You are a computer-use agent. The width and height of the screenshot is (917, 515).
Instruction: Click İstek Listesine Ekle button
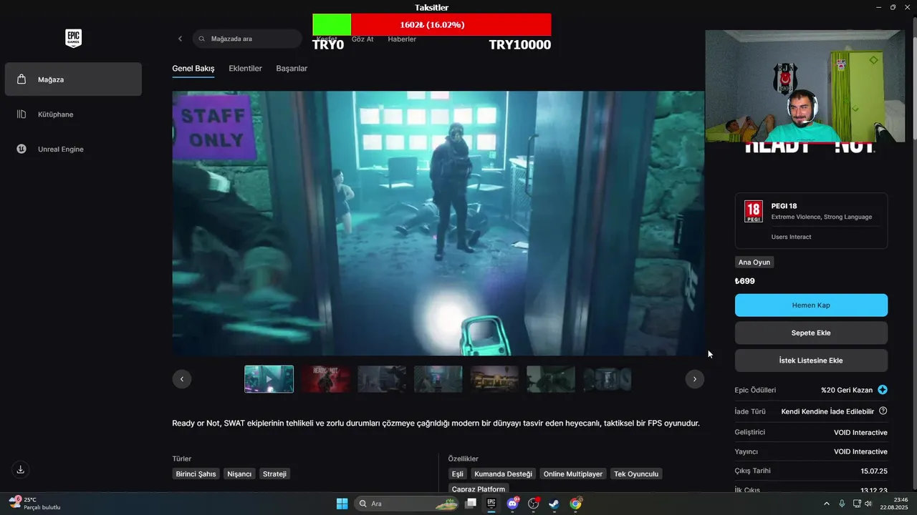tap(811, 360)
